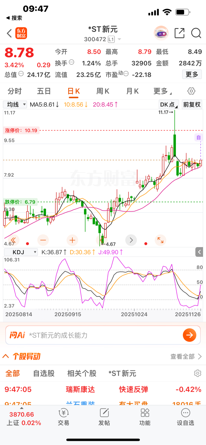206x445 pixels.
Task: Tap the 8.78 current price
Action: click(x=19, y=52)
